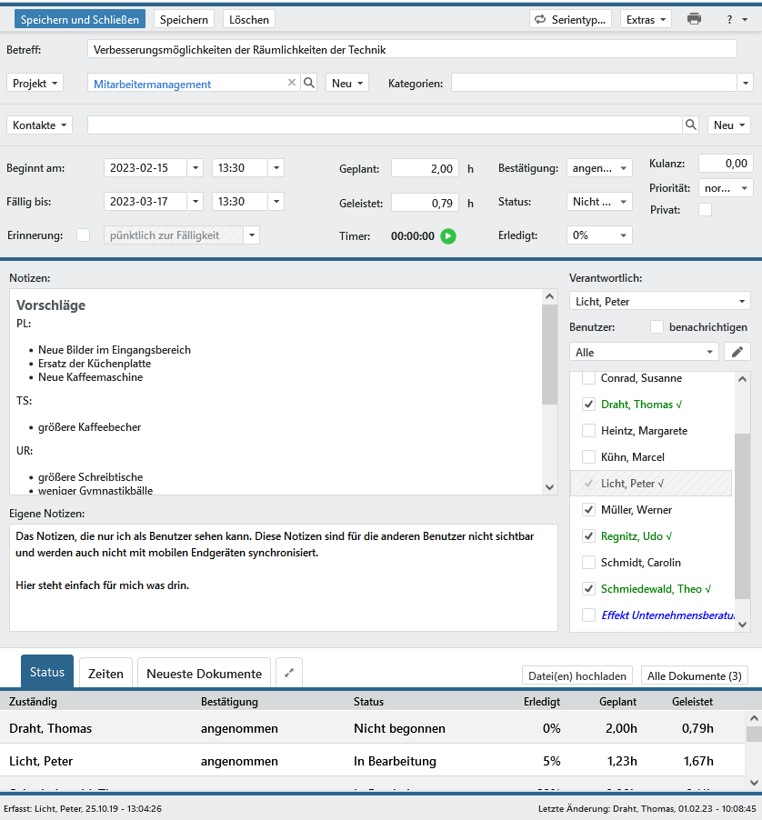
Task: Click the pencil edit icon beside Alle
Action: click(x=737, y=352)
